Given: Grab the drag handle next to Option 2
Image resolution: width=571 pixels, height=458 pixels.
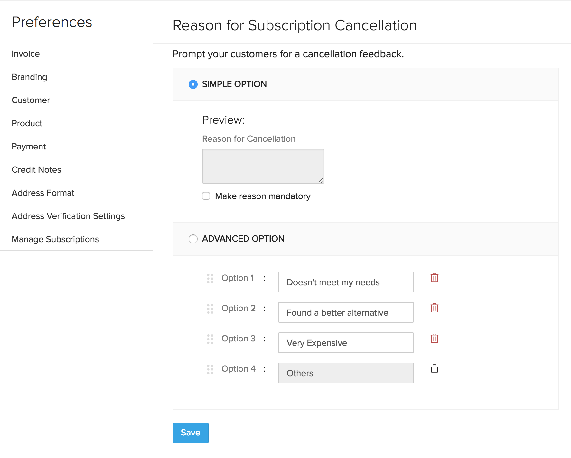Looking at the screenshot, I should (x=210, y=309).
